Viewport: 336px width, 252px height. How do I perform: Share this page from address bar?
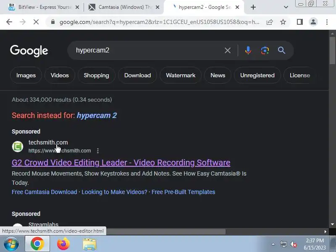click(x=270, y=22)
